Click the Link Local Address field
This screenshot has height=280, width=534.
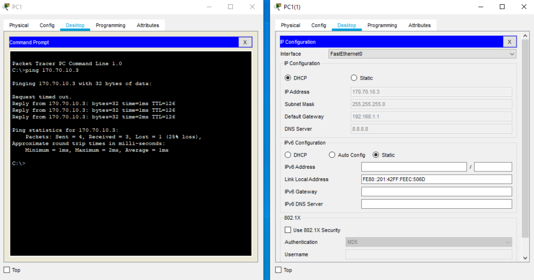pyautogui.click(x=436, y=179)
